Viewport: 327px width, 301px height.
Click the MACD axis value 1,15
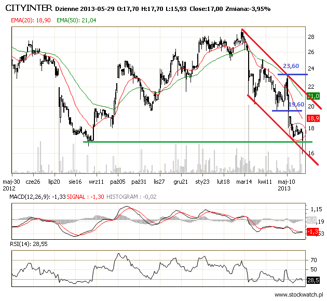coord(316,209)
